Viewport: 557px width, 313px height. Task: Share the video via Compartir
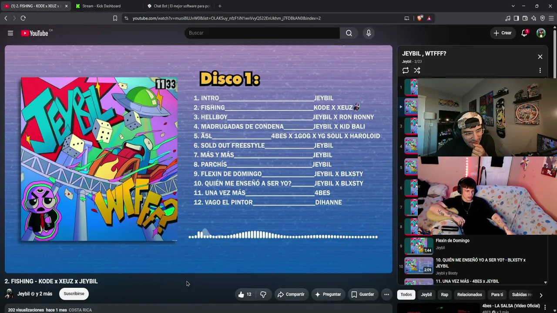[291, 294]
